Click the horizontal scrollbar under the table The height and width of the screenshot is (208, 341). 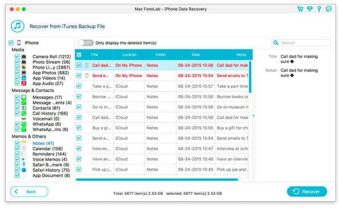pyautogui.click(x=157, y=180)
